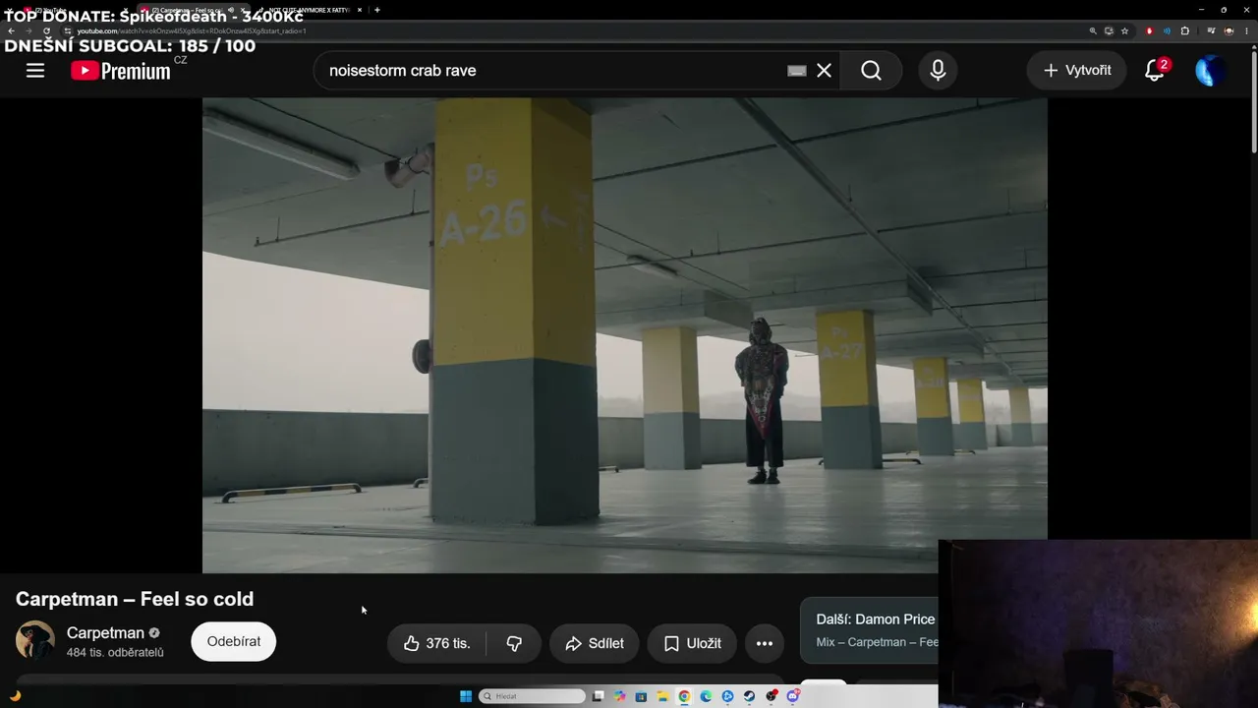This screenshot has height=708, width=1258.
Task: Click the youtube.com address bar URL
Action: point(192,30)
